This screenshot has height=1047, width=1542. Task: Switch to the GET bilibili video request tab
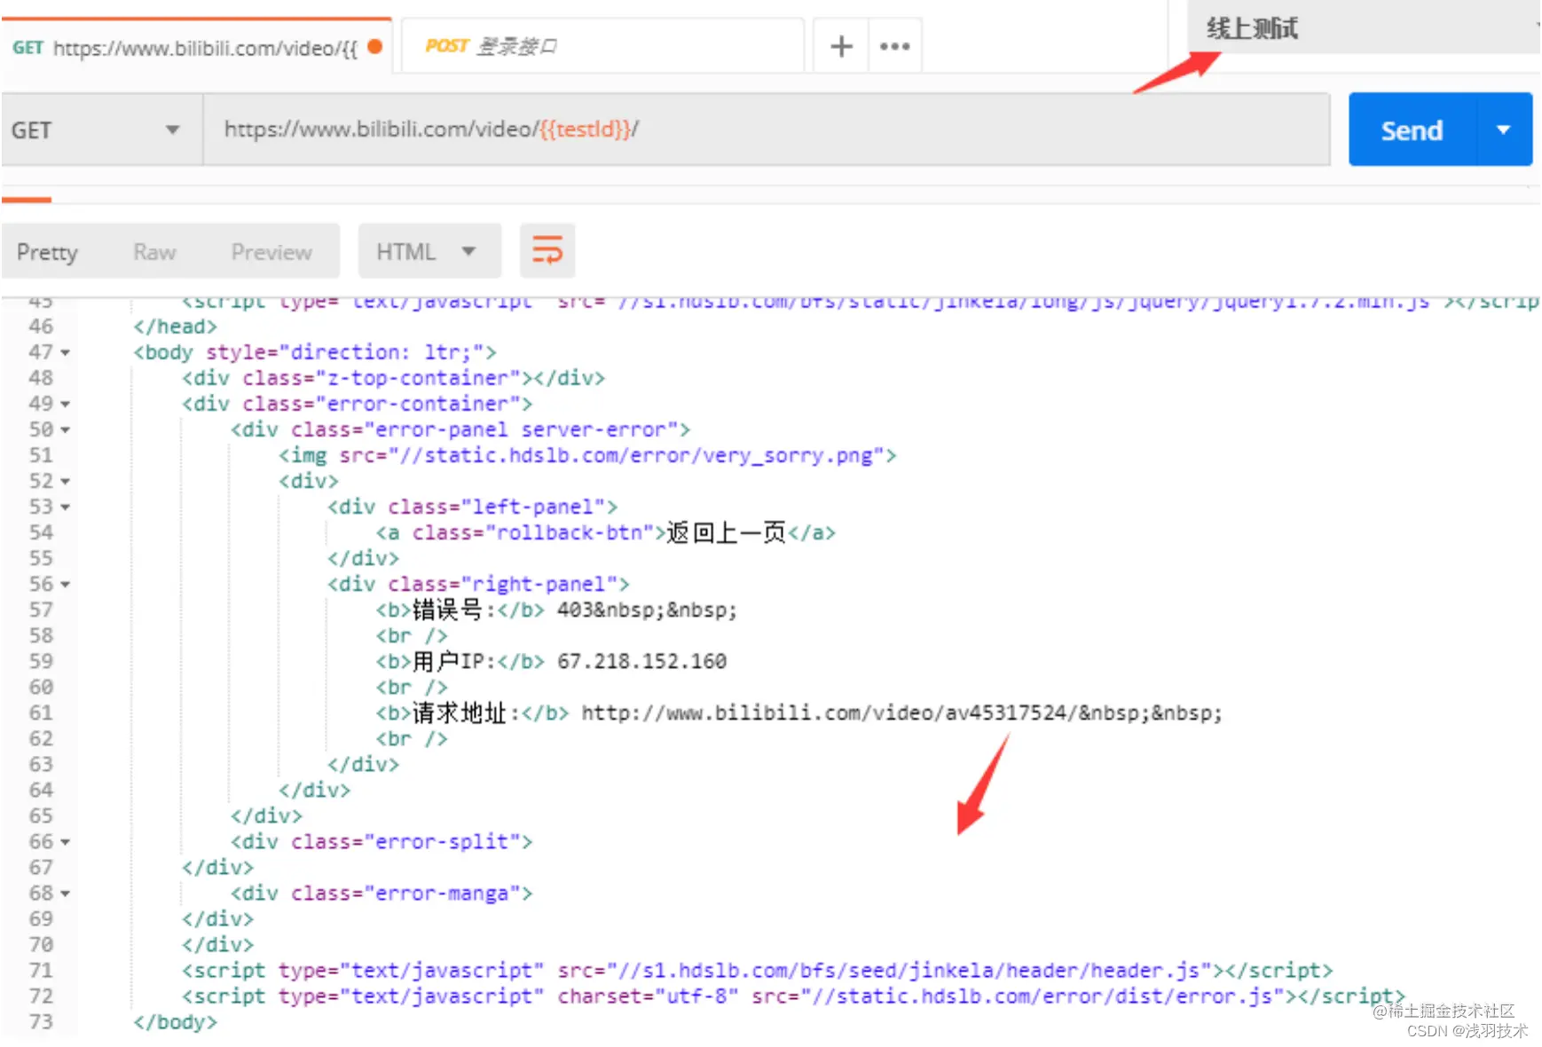196,46
